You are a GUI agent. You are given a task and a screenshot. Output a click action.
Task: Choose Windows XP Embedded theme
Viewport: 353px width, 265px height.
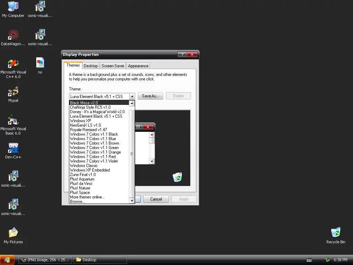click(x=99, y=170)
